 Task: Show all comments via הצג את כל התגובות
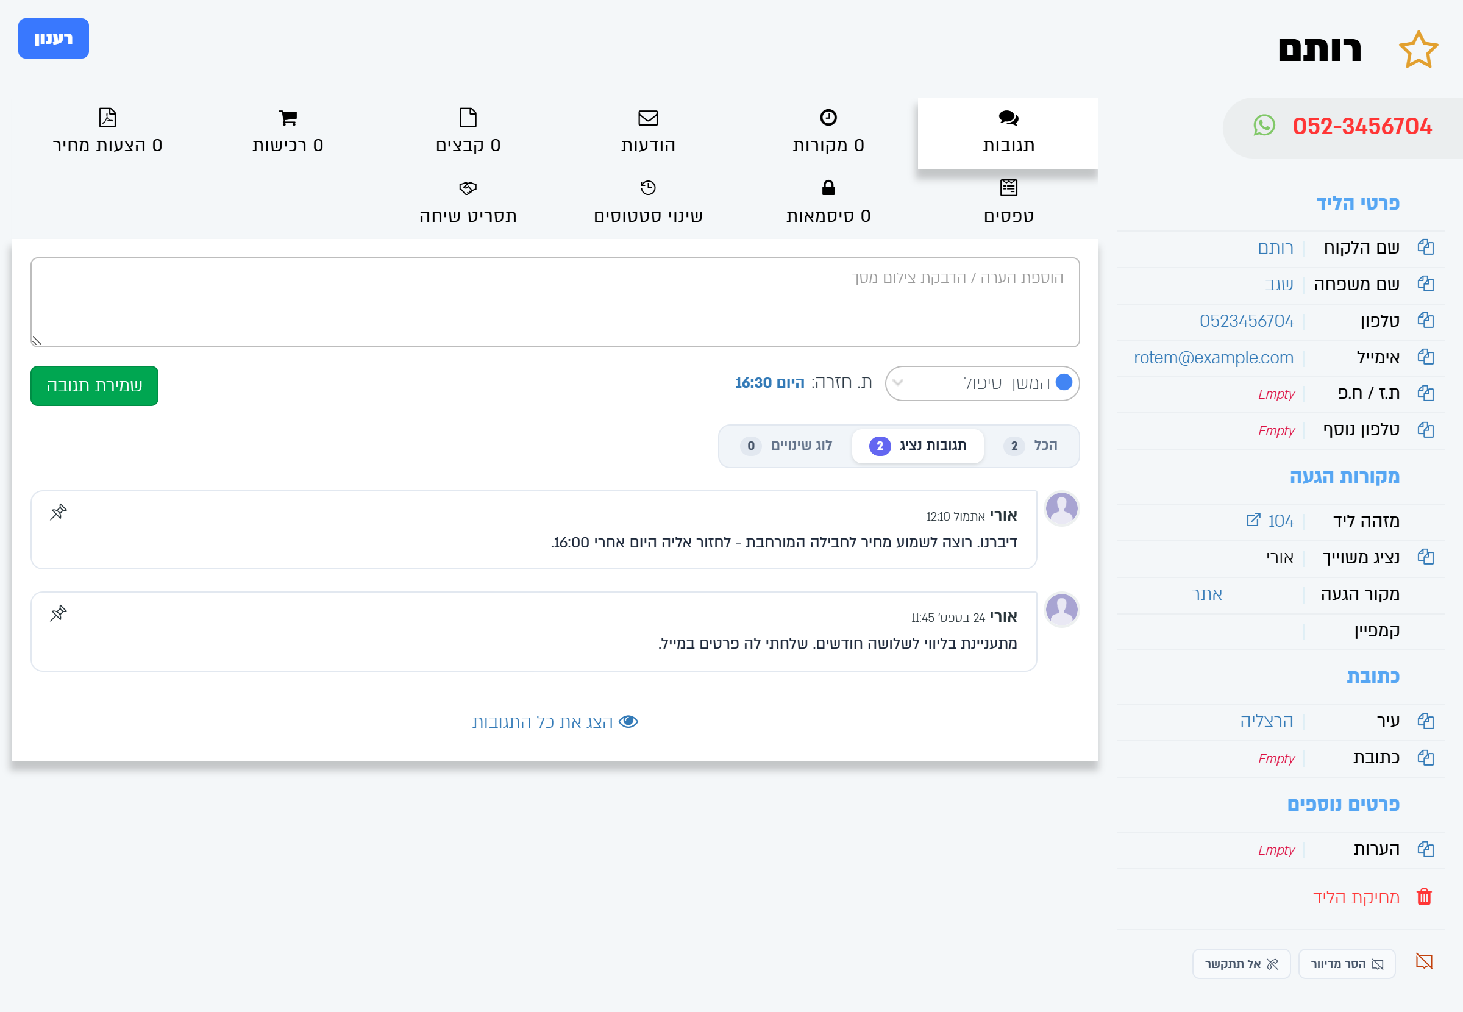pos(555,722)
